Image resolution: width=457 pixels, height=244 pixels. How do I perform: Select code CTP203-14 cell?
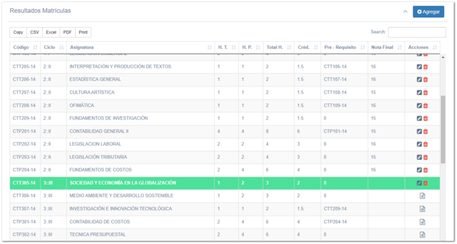tap(24, 157)
